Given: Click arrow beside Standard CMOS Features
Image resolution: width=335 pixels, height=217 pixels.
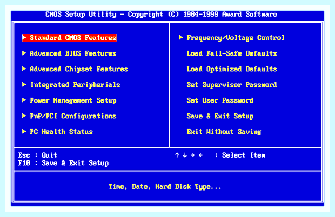Looking at the screenshot, I should coord(24,38).
